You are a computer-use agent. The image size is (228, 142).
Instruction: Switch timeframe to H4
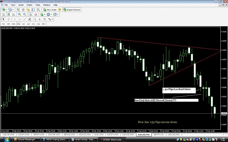coord(28,24)
